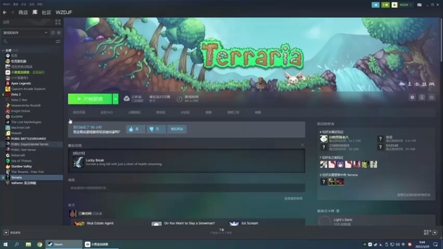Open the 库 library tab

click(x=35, y=12)
